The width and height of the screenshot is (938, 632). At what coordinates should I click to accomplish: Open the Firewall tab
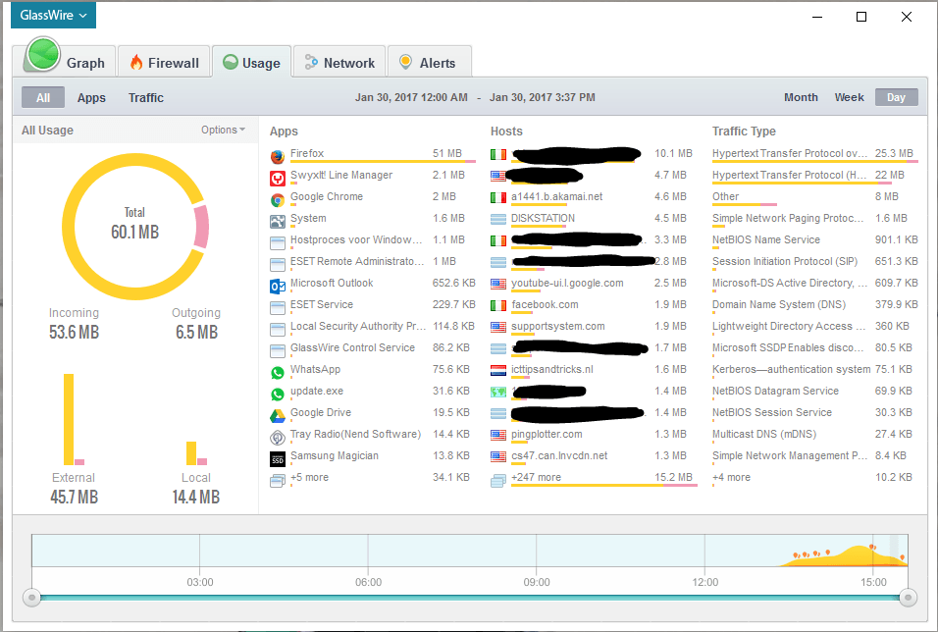click(x=164, y=62)
